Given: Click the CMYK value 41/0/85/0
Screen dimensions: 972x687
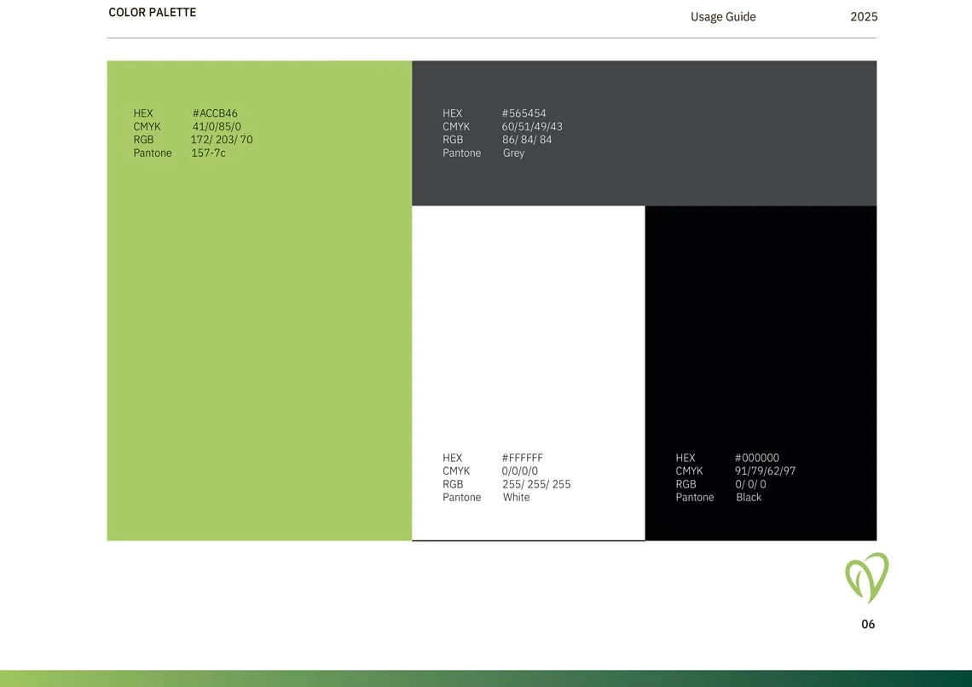Looking at the screenshot, I should (217, 127).
